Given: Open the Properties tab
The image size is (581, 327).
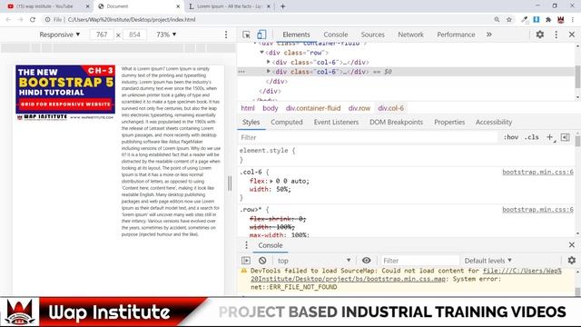Looking at the screenshot, I should [449, 122].
